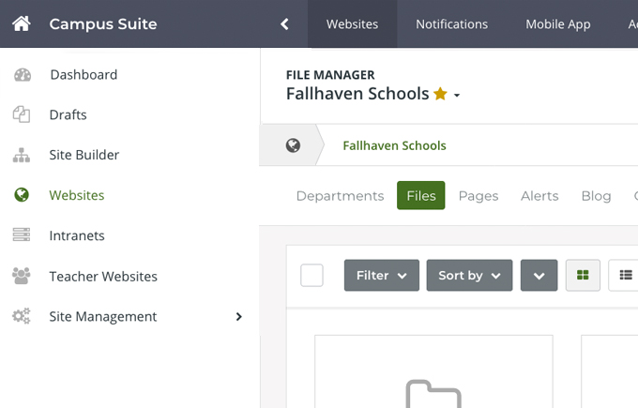Open the Sort by dropdown
Viewport: 638px width, 408px height.
click(469, 276)
